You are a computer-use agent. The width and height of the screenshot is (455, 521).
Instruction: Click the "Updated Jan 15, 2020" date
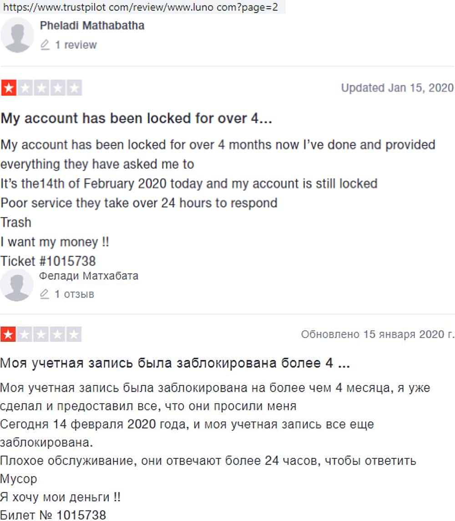pos(397,88)
